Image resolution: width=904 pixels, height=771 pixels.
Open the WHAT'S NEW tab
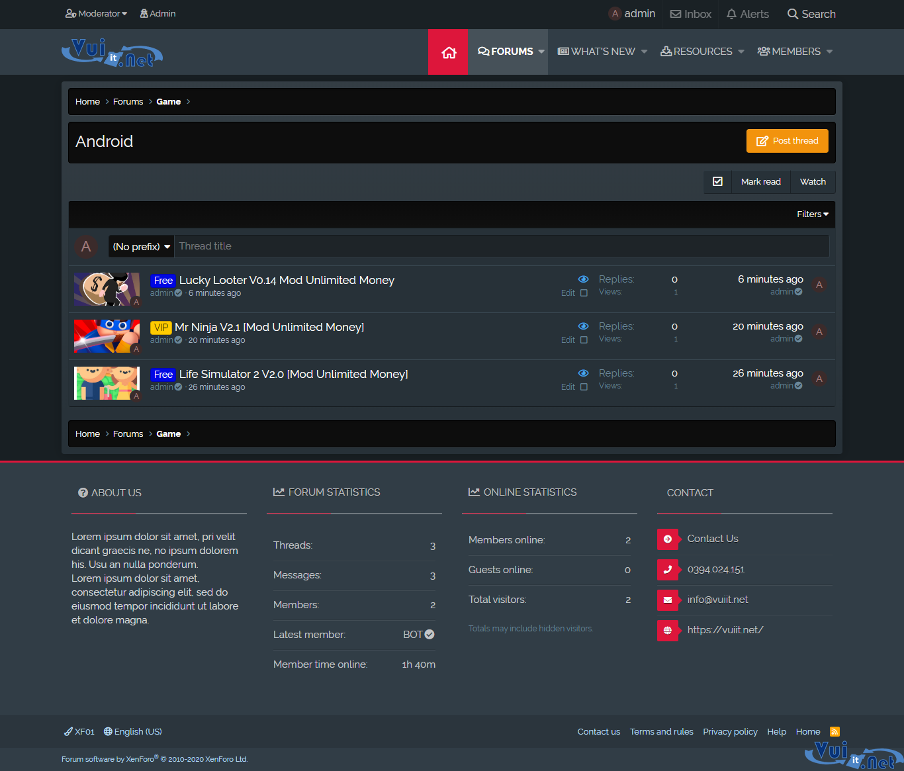click(x=596, y=52)
